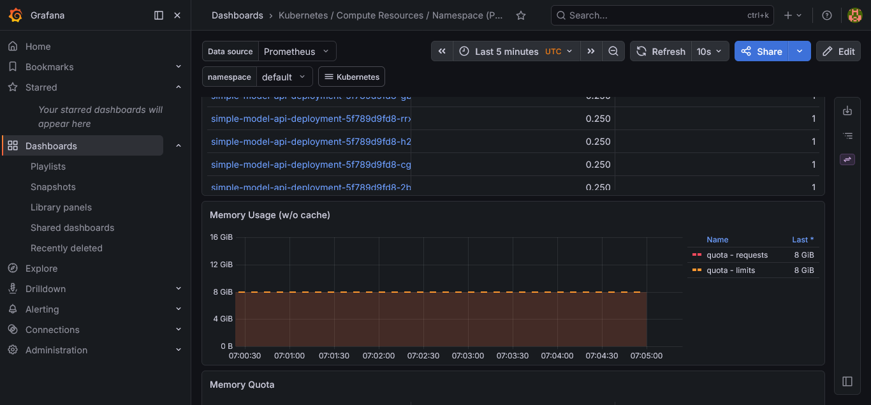Open the Last 5 minutes time picker
Screen dimensions: 871x405
tap(516, 51)
